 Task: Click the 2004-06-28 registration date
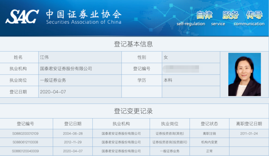coord(73,133)
